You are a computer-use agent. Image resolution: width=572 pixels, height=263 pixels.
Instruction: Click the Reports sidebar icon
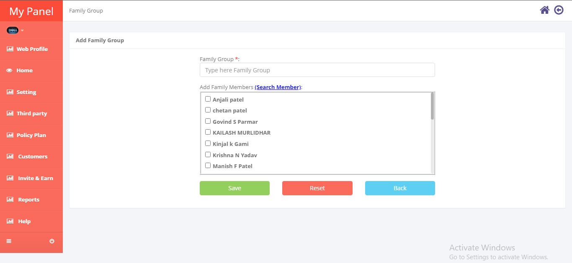click(x=10, y=199)
